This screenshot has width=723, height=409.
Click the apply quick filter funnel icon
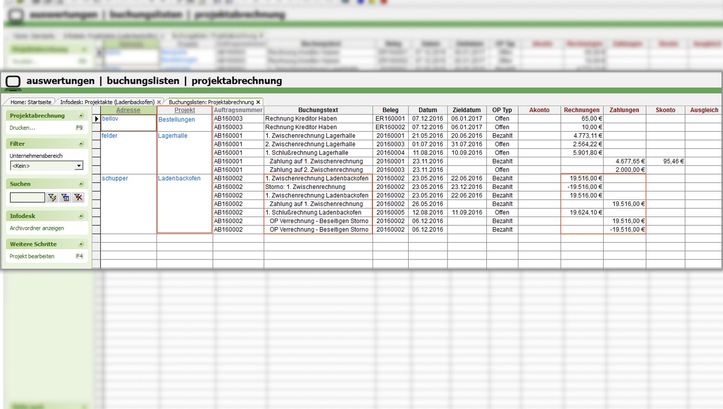click(x=52, y=198)
